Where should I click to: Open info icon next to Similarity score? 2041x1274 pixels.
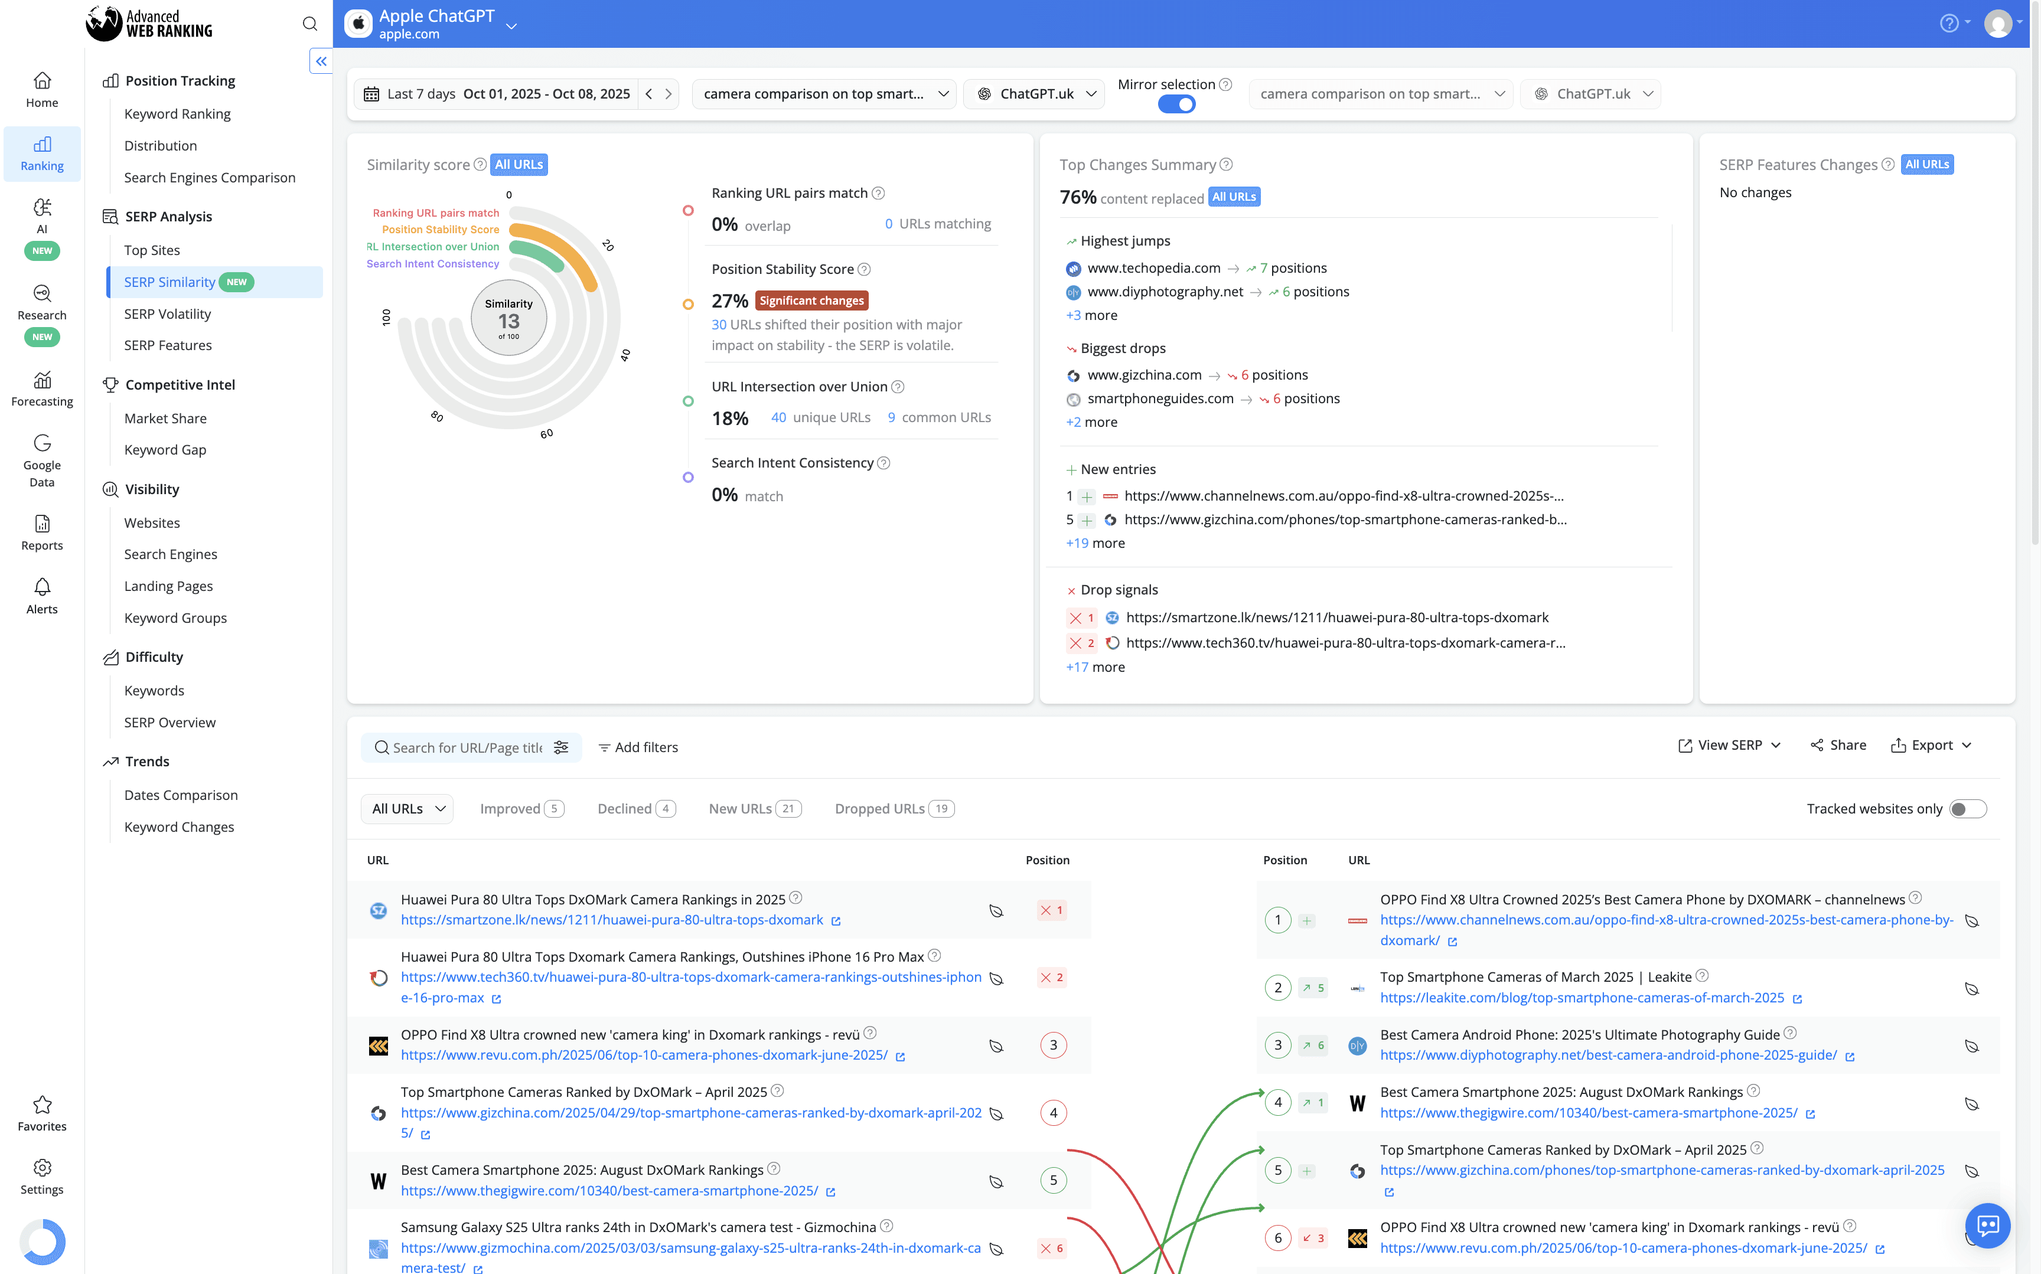coord(480,164)
